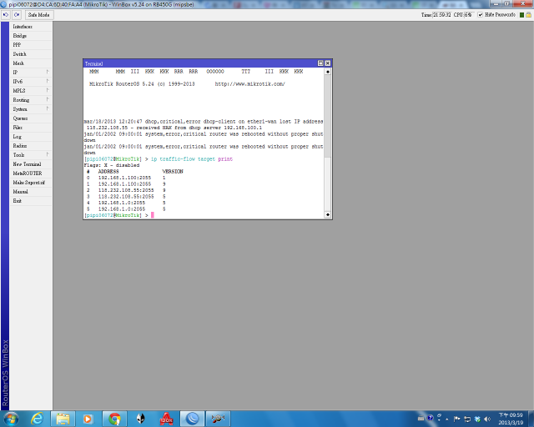This screenshot has width=534, height=427.
Task: Open the Switch menu item
Action: coord(31,54)
